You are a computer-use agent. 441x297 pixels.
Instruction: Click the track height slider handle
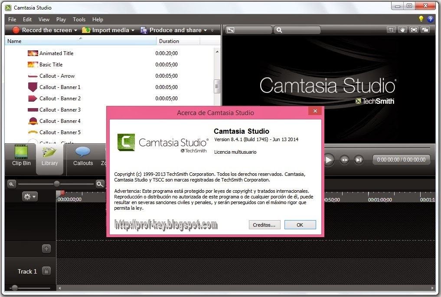click(x=15, y=288)
